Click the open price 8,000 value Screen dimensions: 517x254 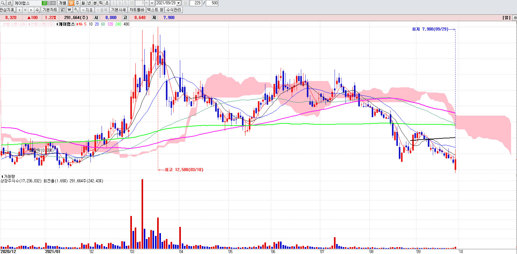pos(111,18)
